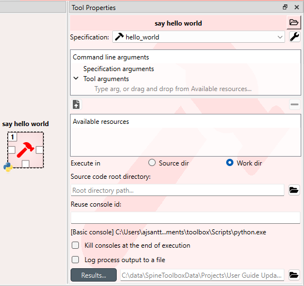Open the tool's project directory folder icon
Image resolution: width=304 pixels, height=286 pixels.
point(294,22)
